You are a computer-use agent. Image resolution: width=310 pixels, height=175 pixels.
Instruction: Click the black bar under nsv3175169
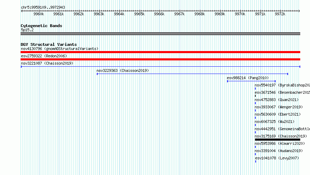click(278, 140)
